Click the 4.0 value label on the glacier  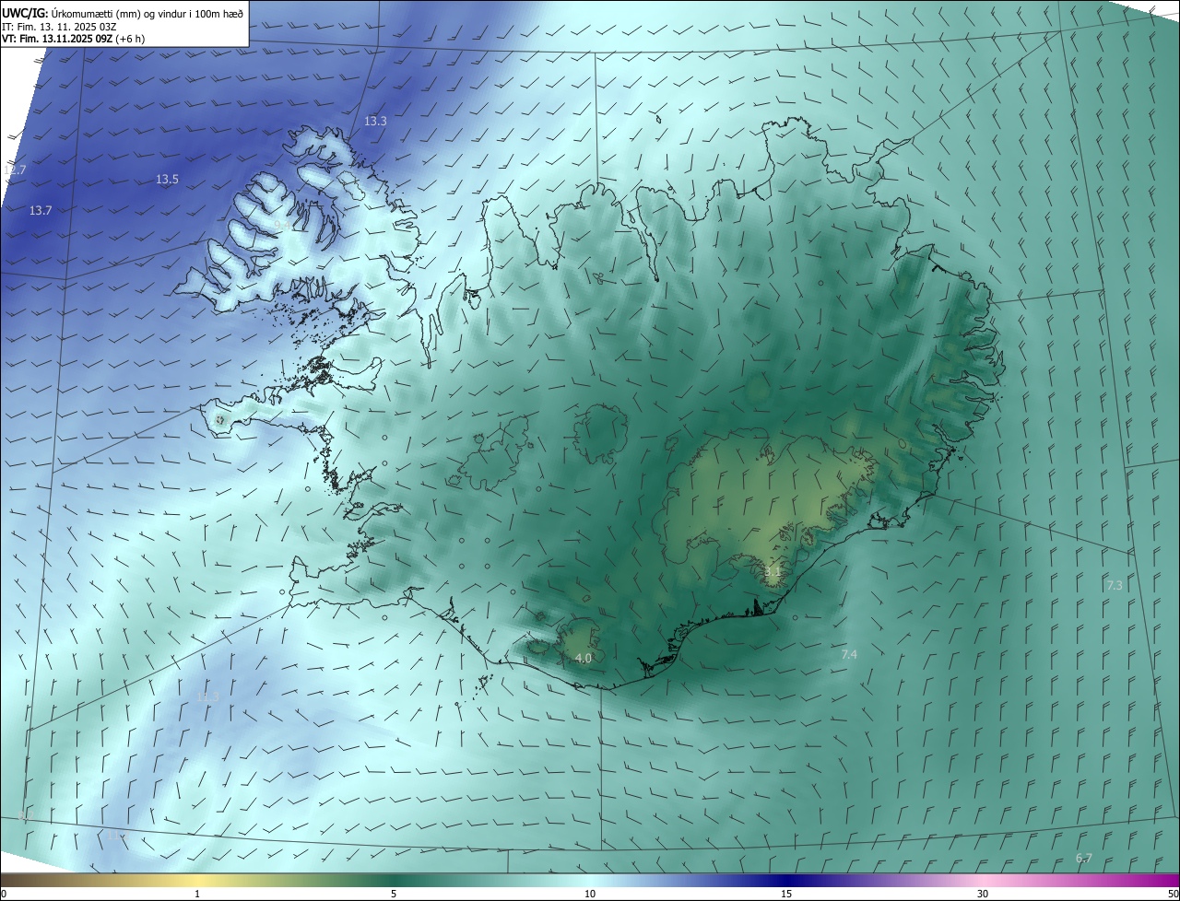583,659
